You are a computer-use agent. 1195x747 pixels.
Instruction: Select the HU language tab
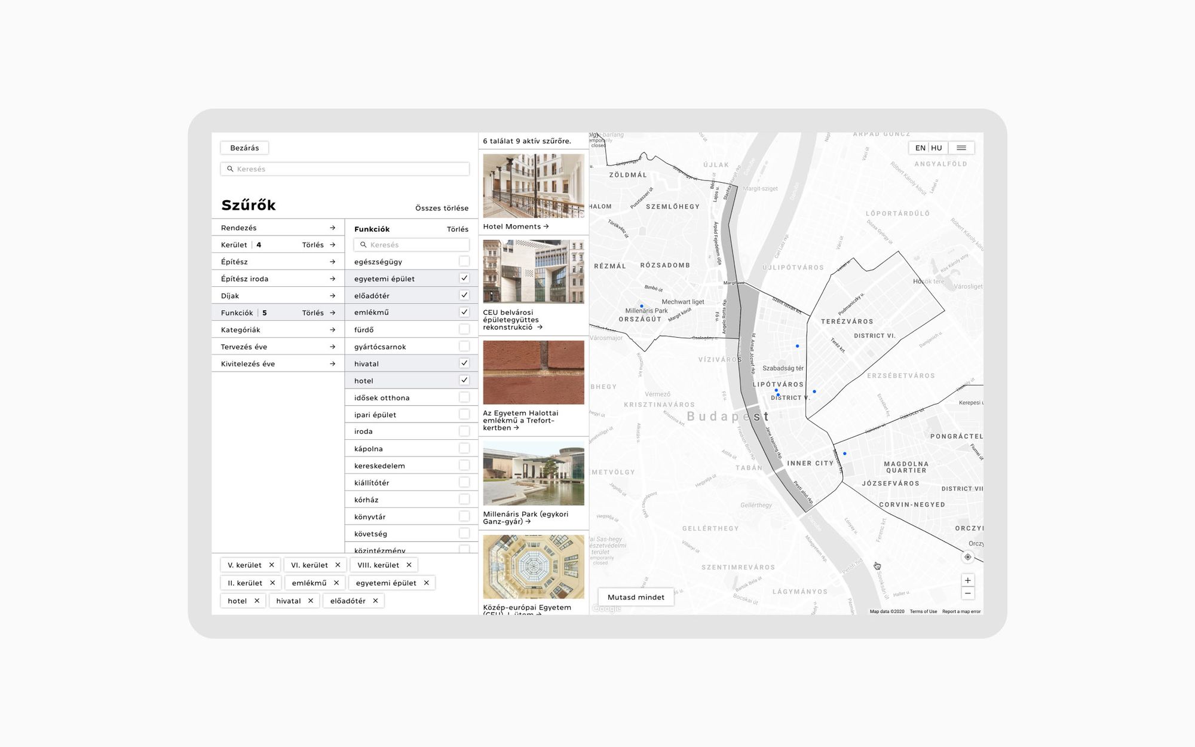(936, 148)
